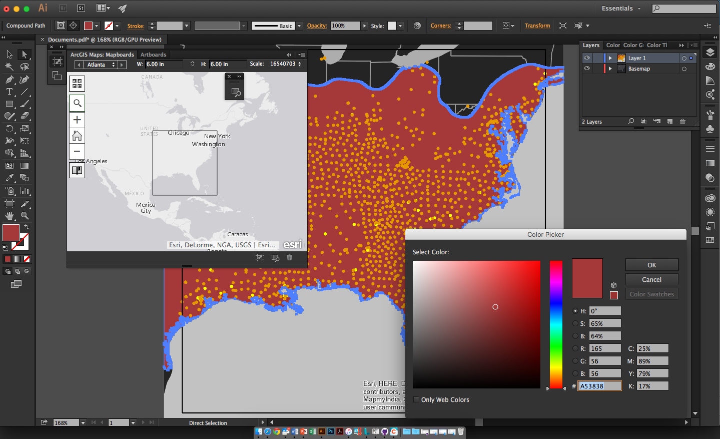Click the map home extent button
The image size is (720, 439).
tap(77, 136)
